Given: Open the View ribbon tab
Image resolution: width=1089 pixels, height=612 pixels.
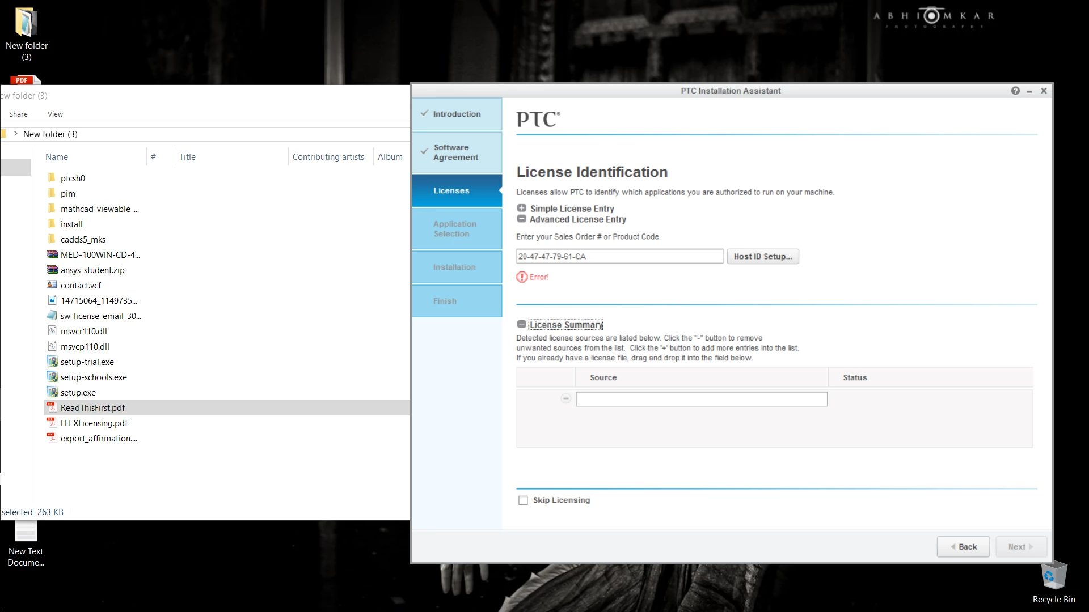Looking at the screenshot, I should pyautogui.click(x=55, y=114).
